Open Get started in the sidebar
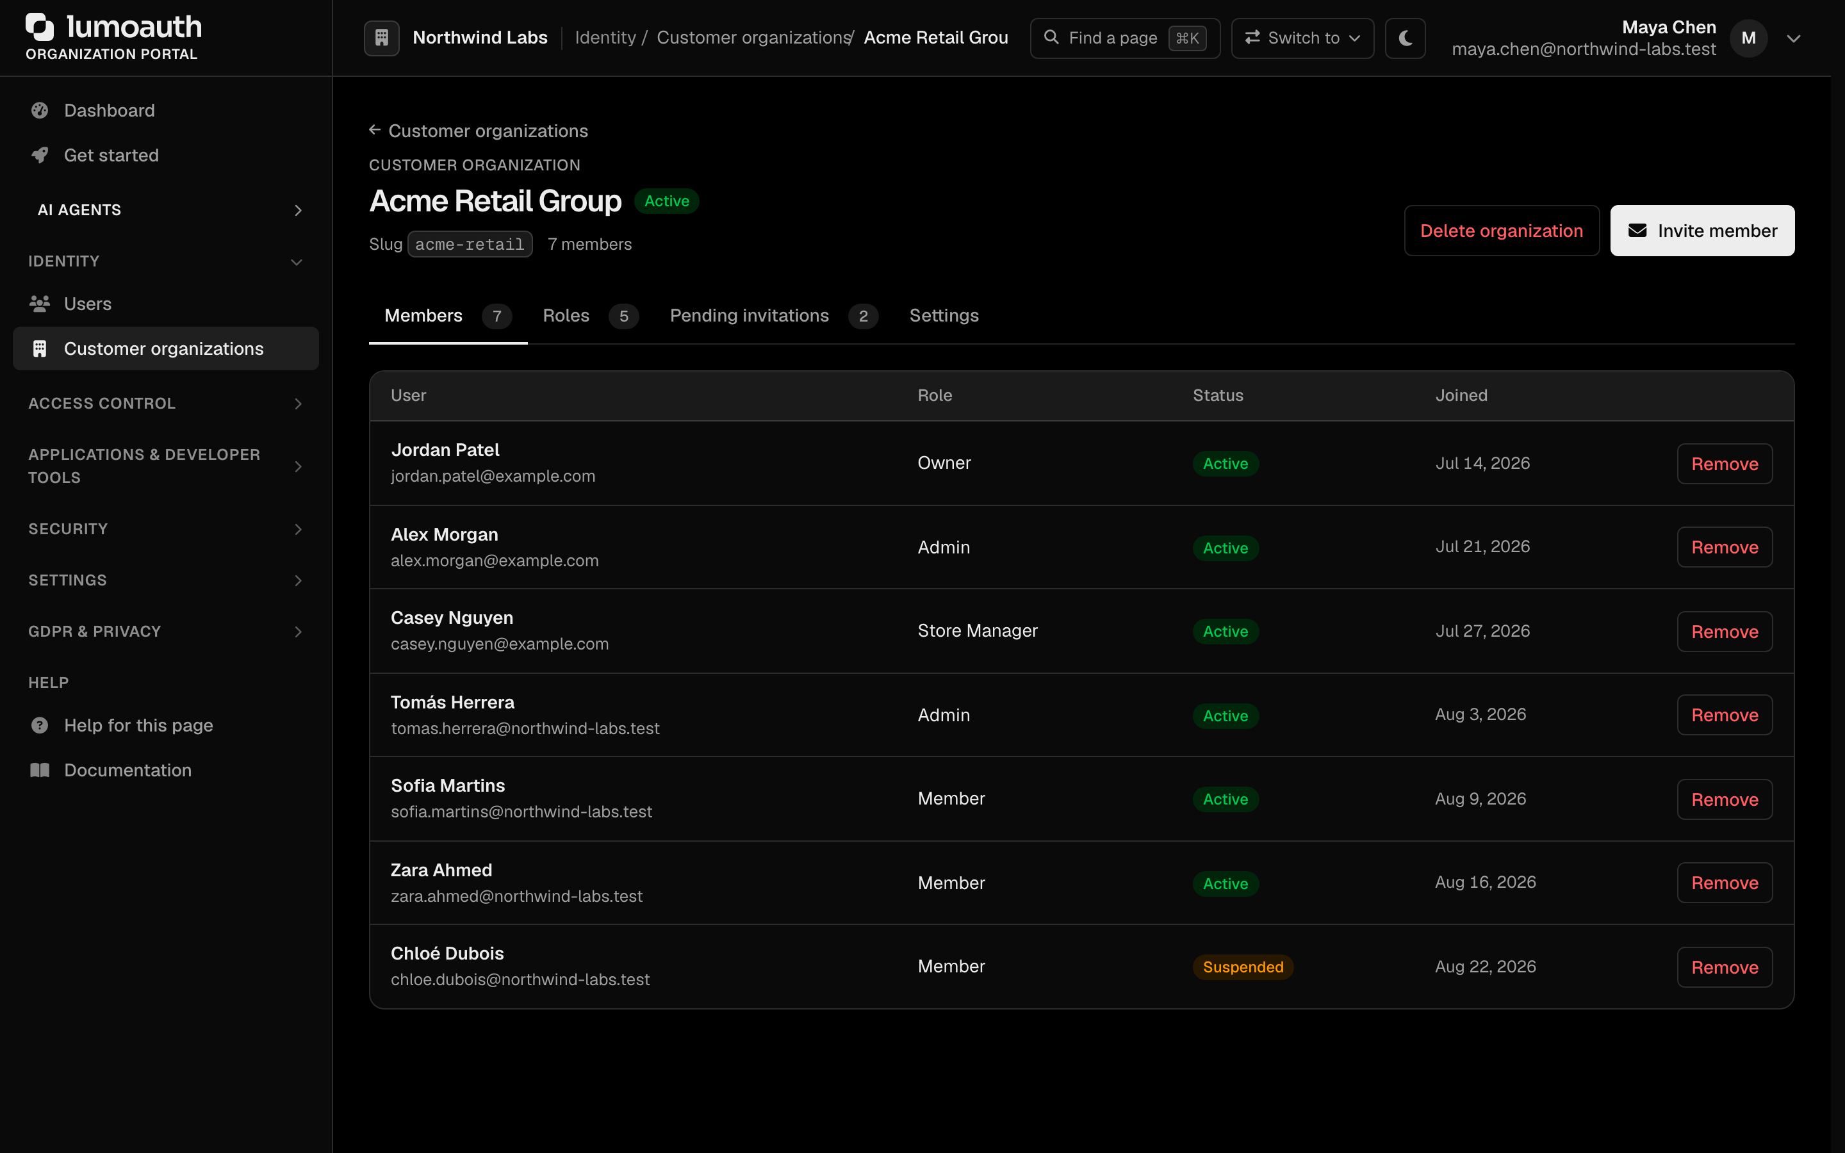Viewport: 1845px width, 1153px height. (166, 156)
